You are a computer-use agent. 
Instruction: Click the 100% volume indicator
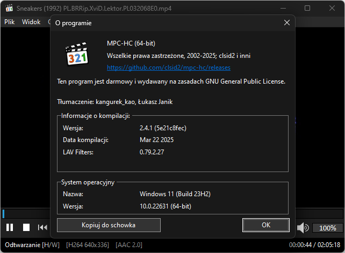pyautogui.click(x=328, y=228)
